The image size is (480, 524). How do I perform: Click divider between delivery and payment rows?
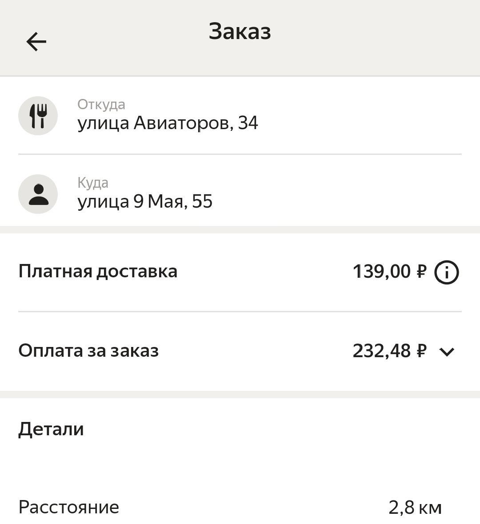tap(240, 311)
